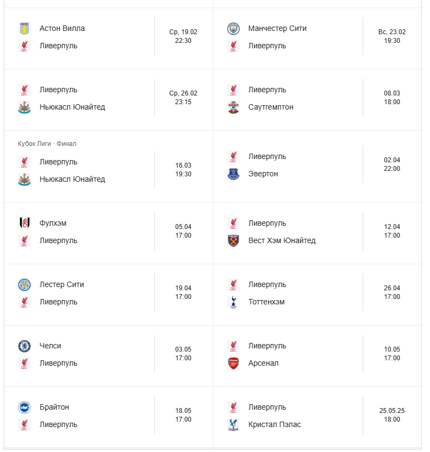
Task: Click the Everton club crest
Action: pos(233,174)
